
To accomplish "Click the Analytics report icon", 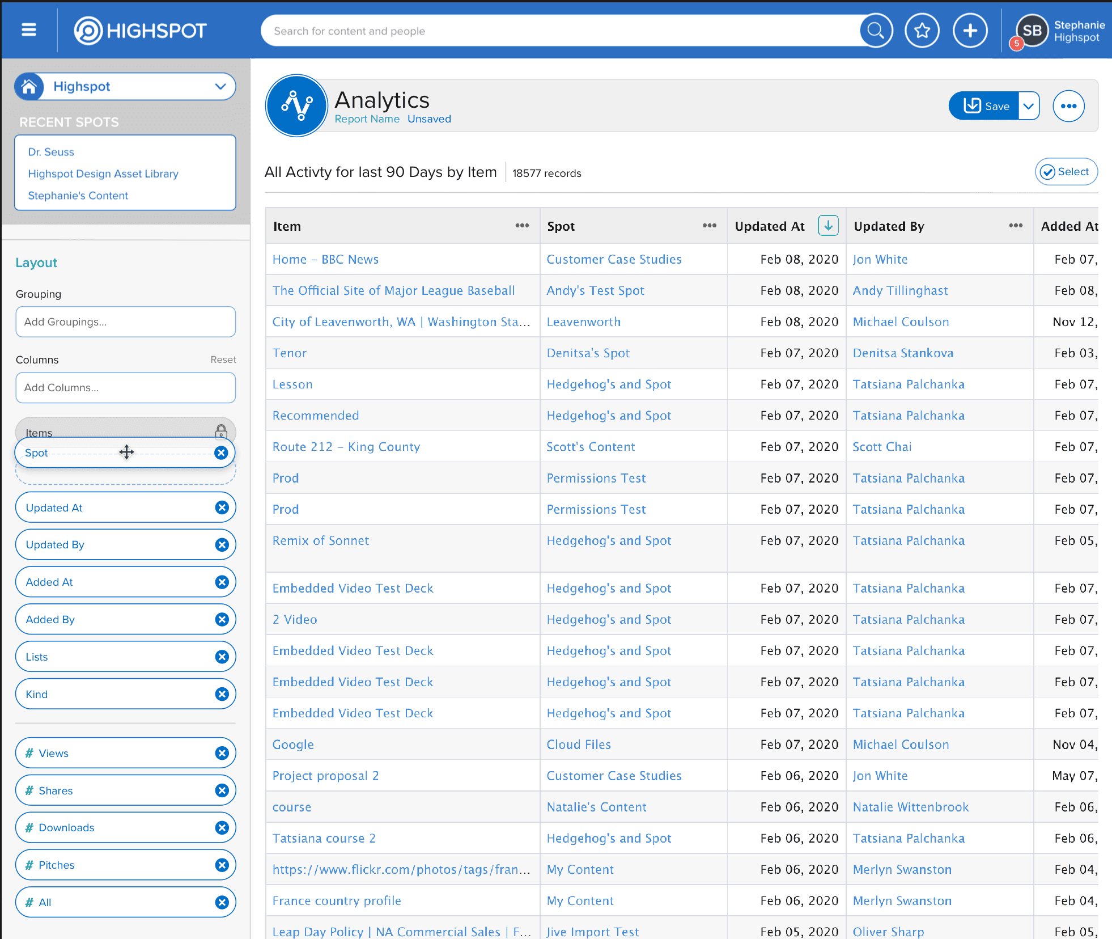I will (296, 105).
